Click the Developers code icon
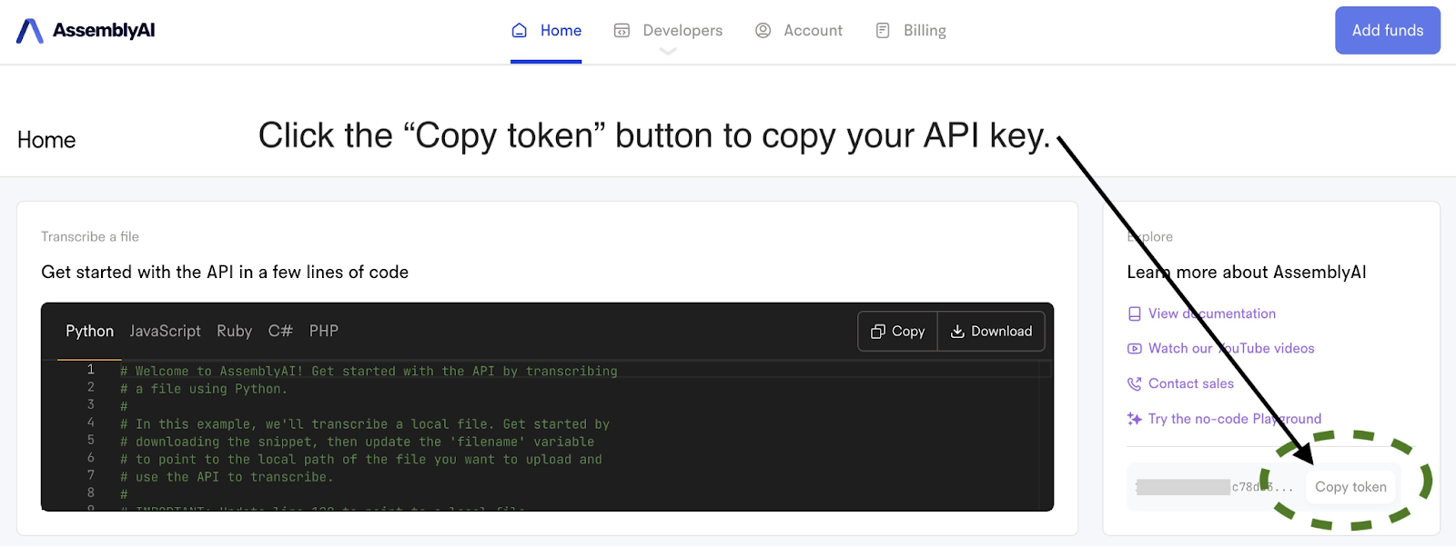Viewport: 1456px width, 547px height. (622, 31)
